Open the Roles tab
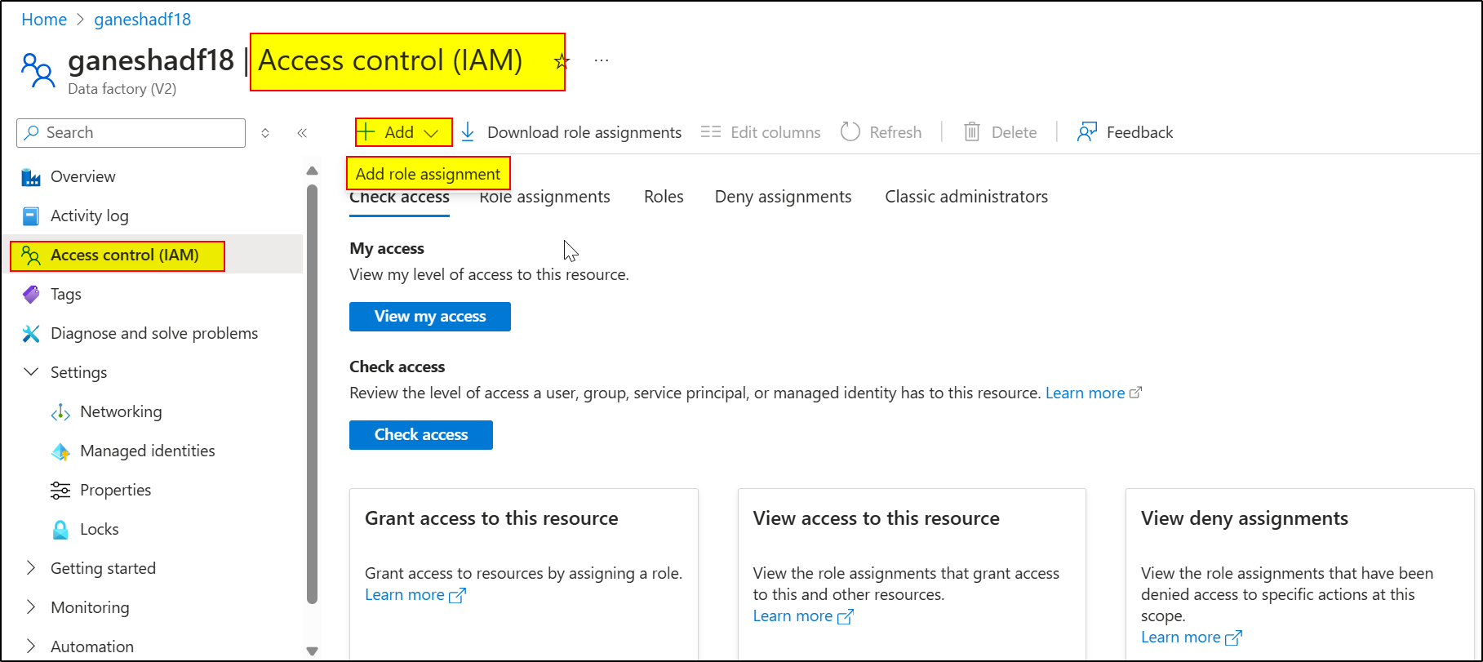The height and width of the screenshot is (662, 1483). click(664, 197)
